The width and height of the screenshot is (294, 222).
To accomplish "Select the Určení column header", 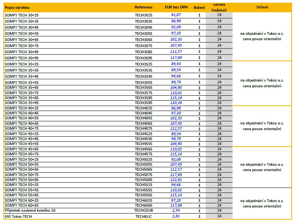I will (262, 7).
